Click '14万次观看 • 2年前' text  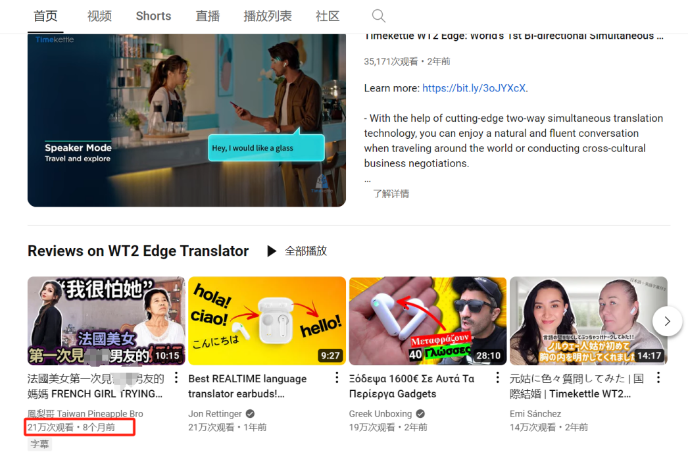(x=549, y=427)
